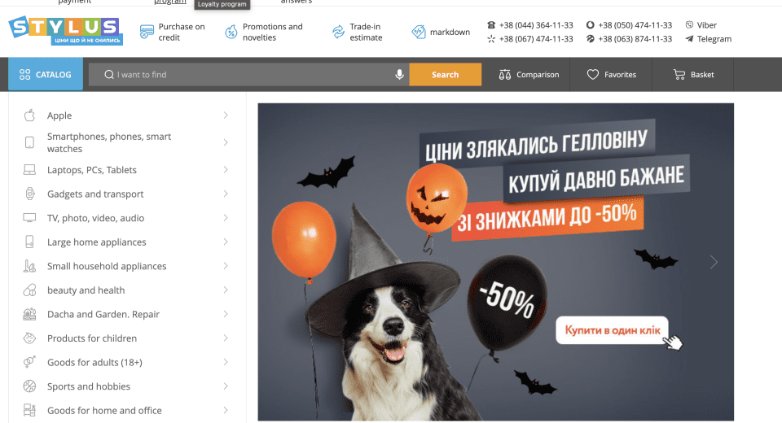Click the Purchase on credit icon
Viewport: 782px width, 423px height.
(x=147, y=33)
